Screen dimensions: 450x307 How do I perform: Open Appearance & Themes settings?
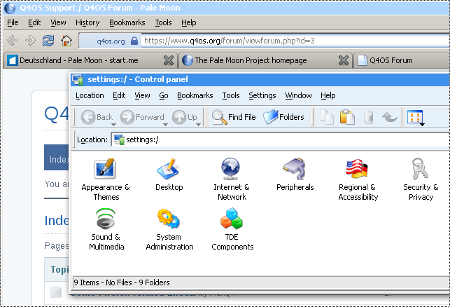coord(106,179)
